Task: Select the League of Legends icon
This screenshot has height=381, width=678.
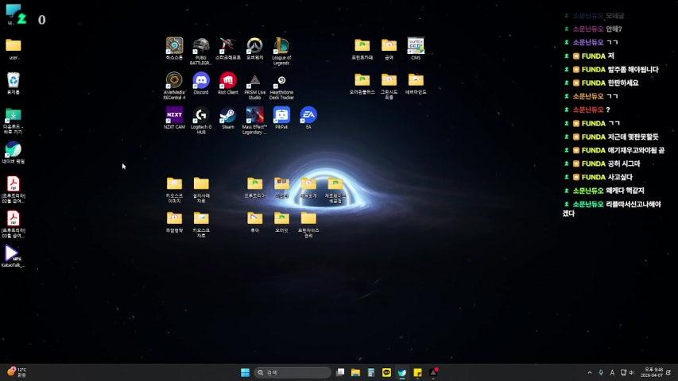Action: coord(281,45)
